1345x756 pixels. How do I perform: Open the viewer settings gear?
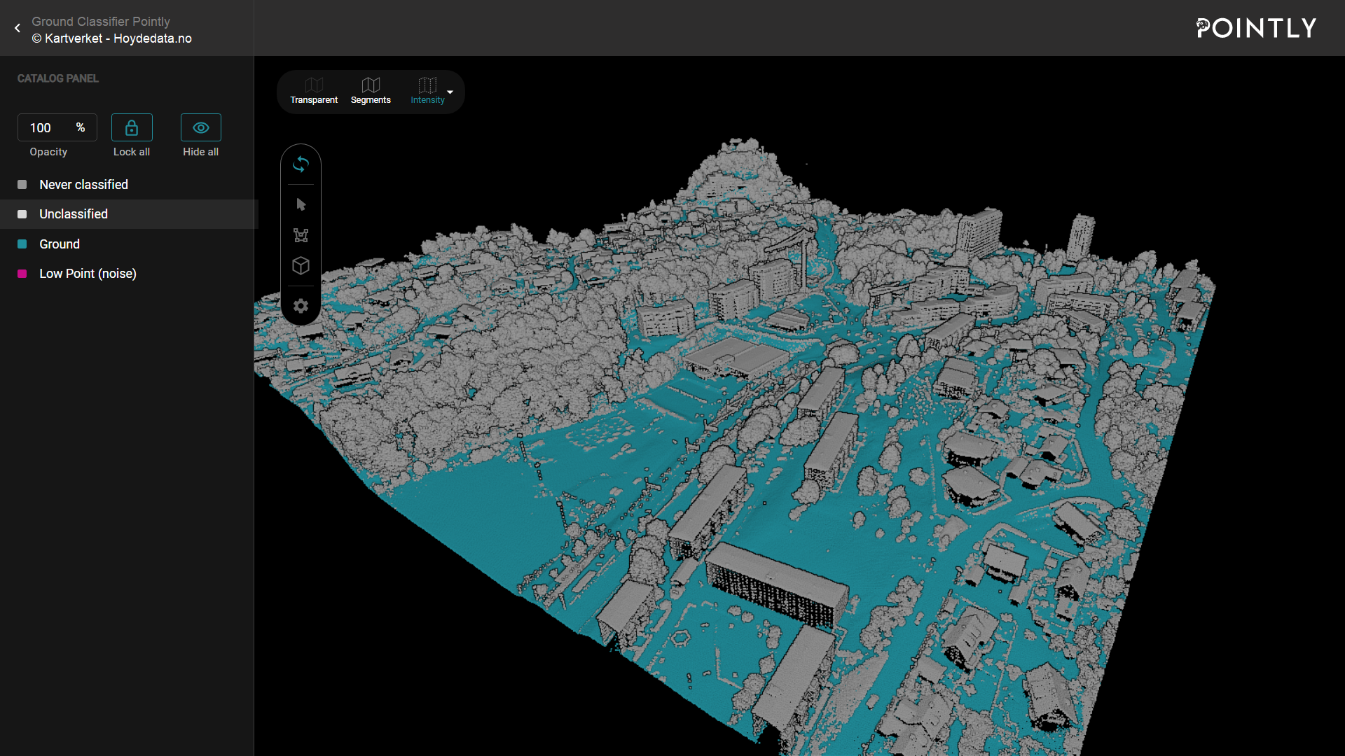click(x=301, y=306)
